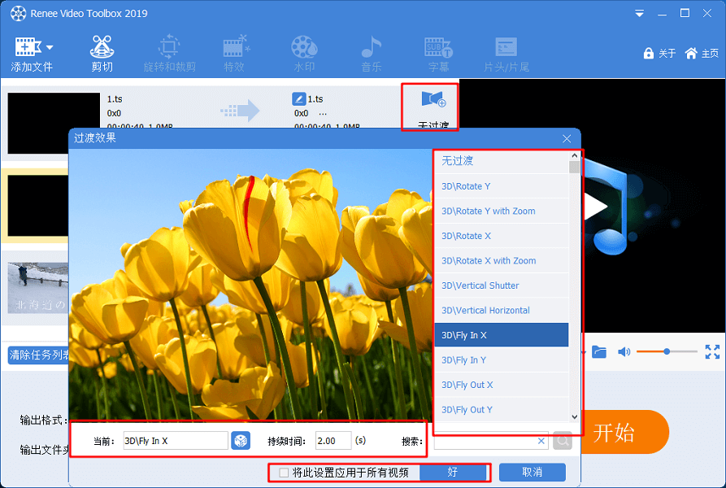Image resolution: width=726 pixels, height=488 pixels.
Task: Open the 主页 home page
Action: (x=702, y=53)
